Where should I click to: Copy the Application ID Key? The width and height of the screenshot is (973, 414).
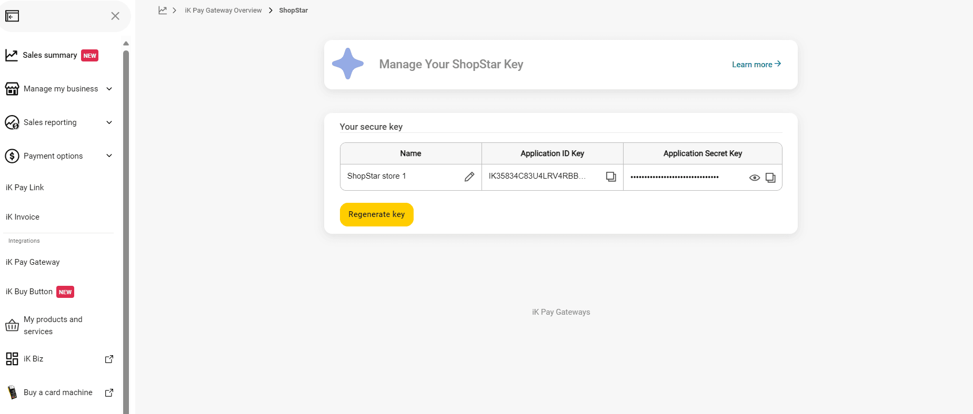610,177
